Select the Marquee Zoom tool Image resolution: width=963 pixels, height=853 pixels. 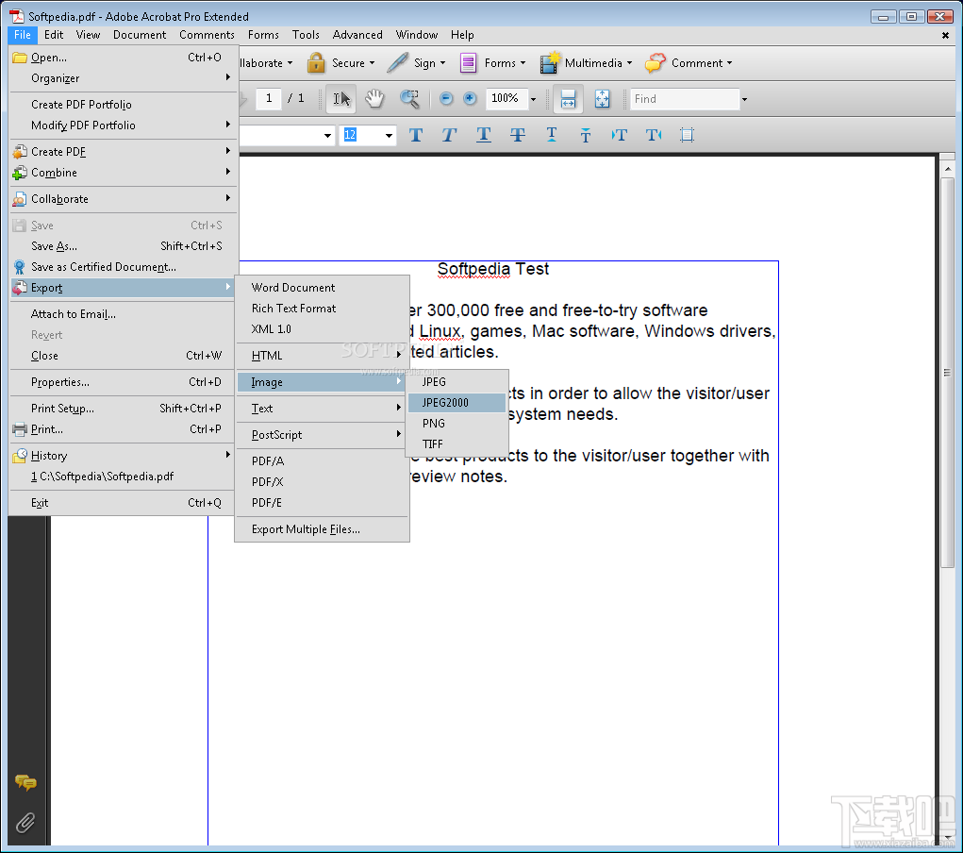click(x=408, y=99)
